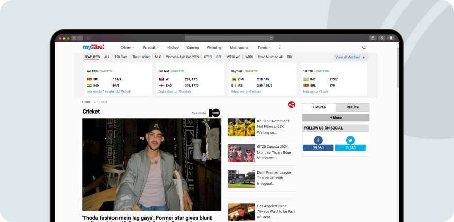This screenshot has width=454, height=222.
Task: Open the browser tabs overview icon
Action: pos(382,38)
